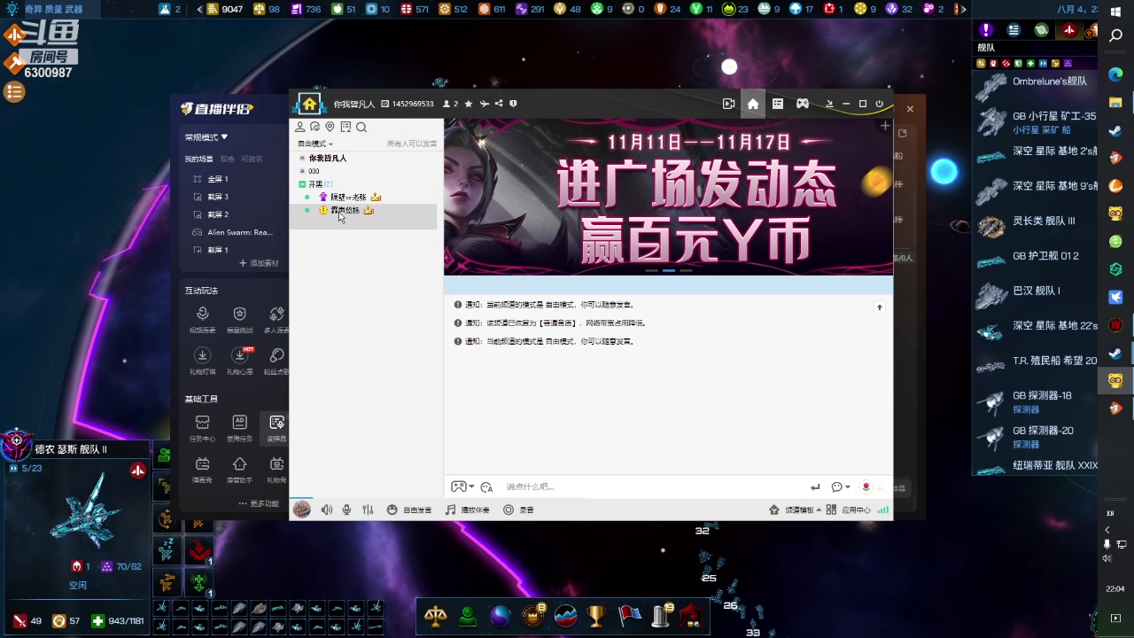Screen dimensions: 1134x638
Task: Open the 任务中心 tool
Action: [202, 428]
